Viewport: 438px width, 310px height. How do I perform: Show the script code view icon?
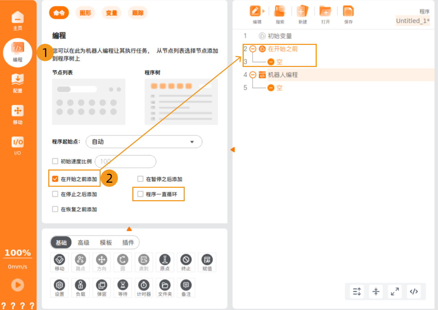click(x=414, y=292)
